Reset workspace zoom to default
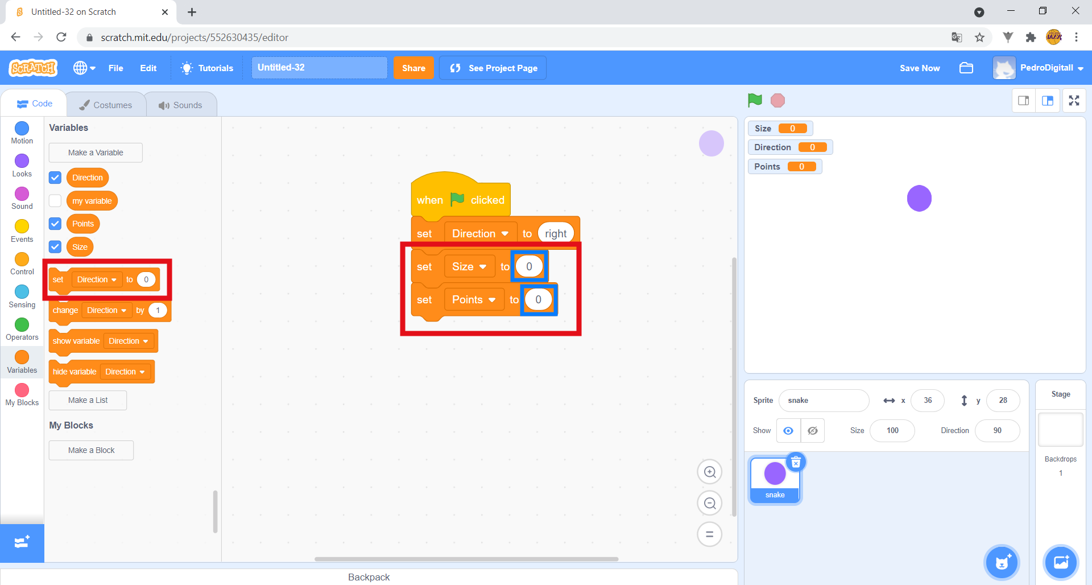Viewport: 1092px width, 585px height. pos(710,534)
